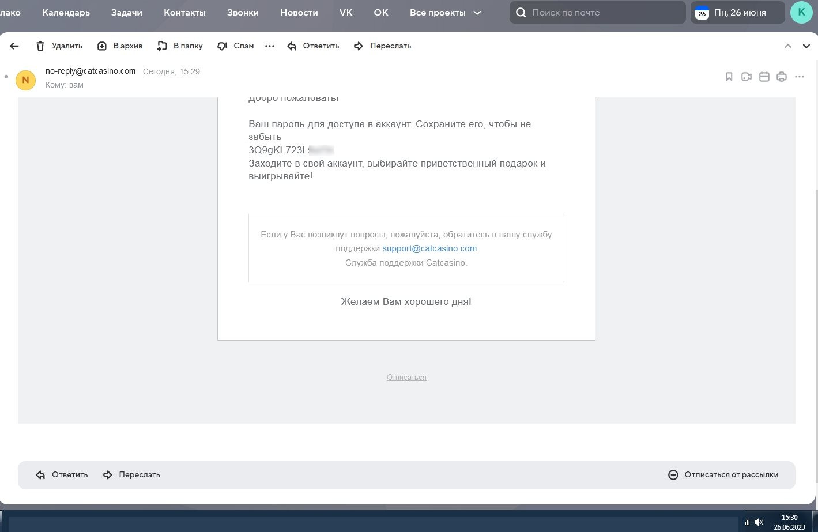Open the support@catcasino.com email link
The height and width of the screenshot is (532, 818).
pos(429,248)
